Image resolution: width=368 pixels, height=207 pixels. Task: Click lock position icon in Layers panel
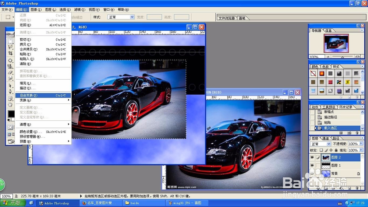331,150
